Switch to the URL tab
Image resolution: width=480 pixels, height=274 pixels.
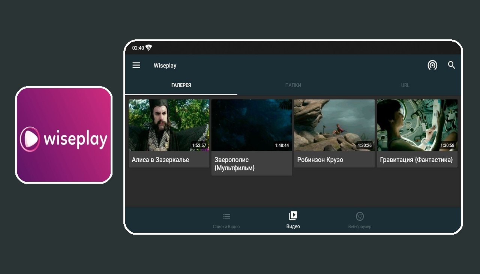(405, 85)
